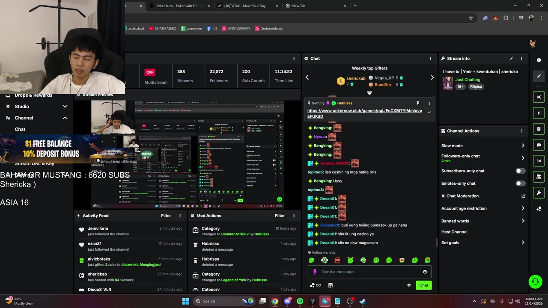Open the Just Chatting category link
This screenshot has height=308, width=548.
point(468,80)
